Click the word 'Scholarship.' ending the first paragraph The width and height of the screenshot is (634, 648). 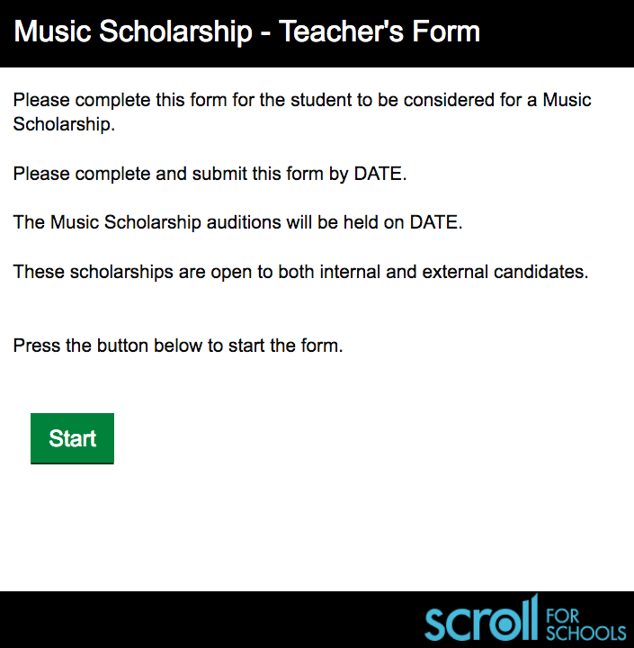(x=64, y=124)
